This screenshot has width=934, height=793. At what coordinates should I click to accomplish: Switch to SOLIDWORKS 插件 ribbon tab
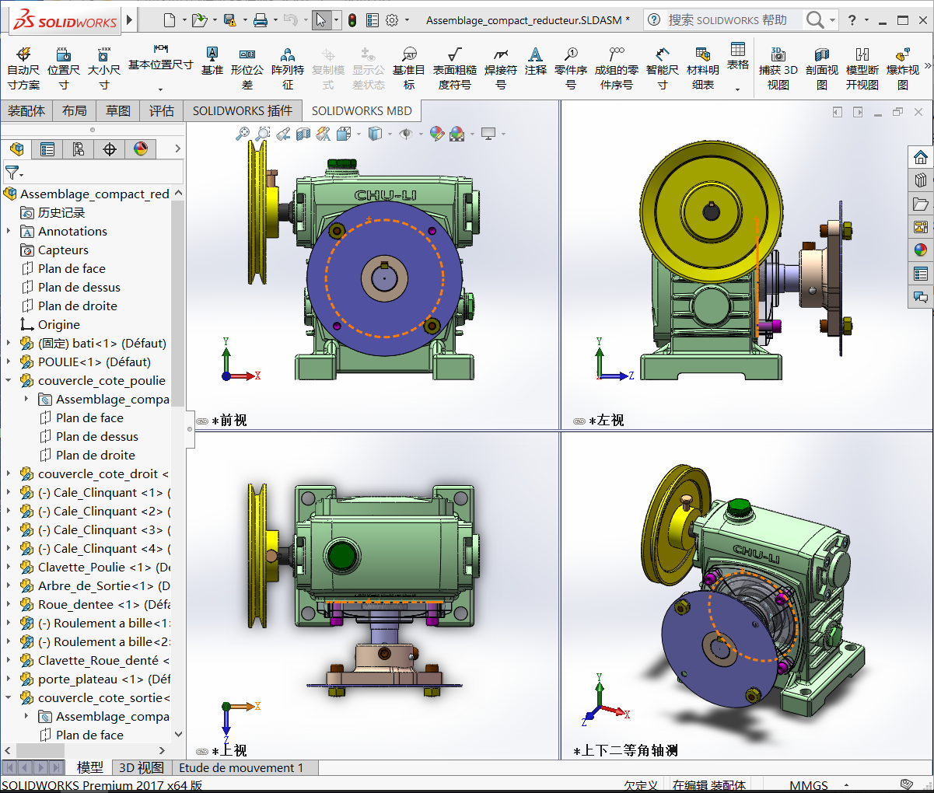coord(243,111)
